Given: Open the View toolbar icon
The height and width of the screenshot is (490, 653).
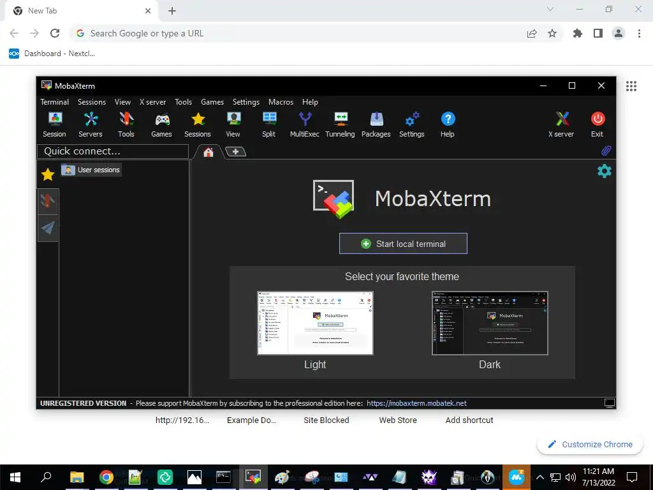Looking at the screenshot, I should pyautogui.click(x=233, y=124).
